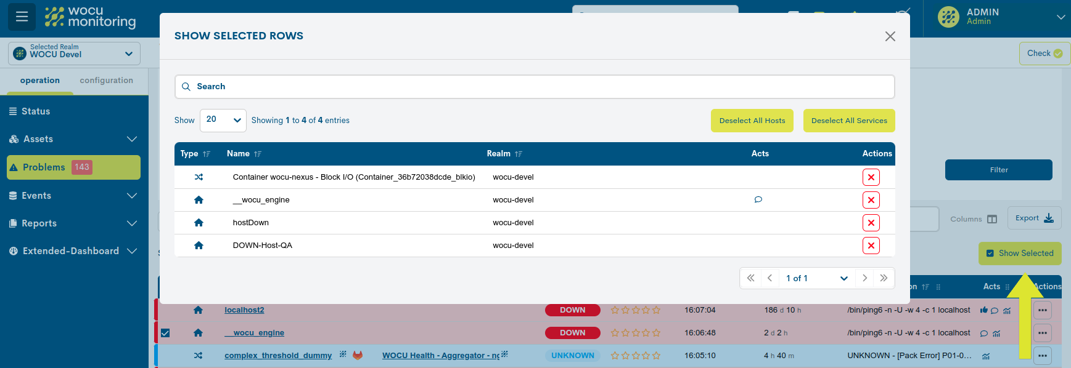Go to the first page of results
Image resolution: width=1071 pixels, height=368 pixels.
coord(750,278)
